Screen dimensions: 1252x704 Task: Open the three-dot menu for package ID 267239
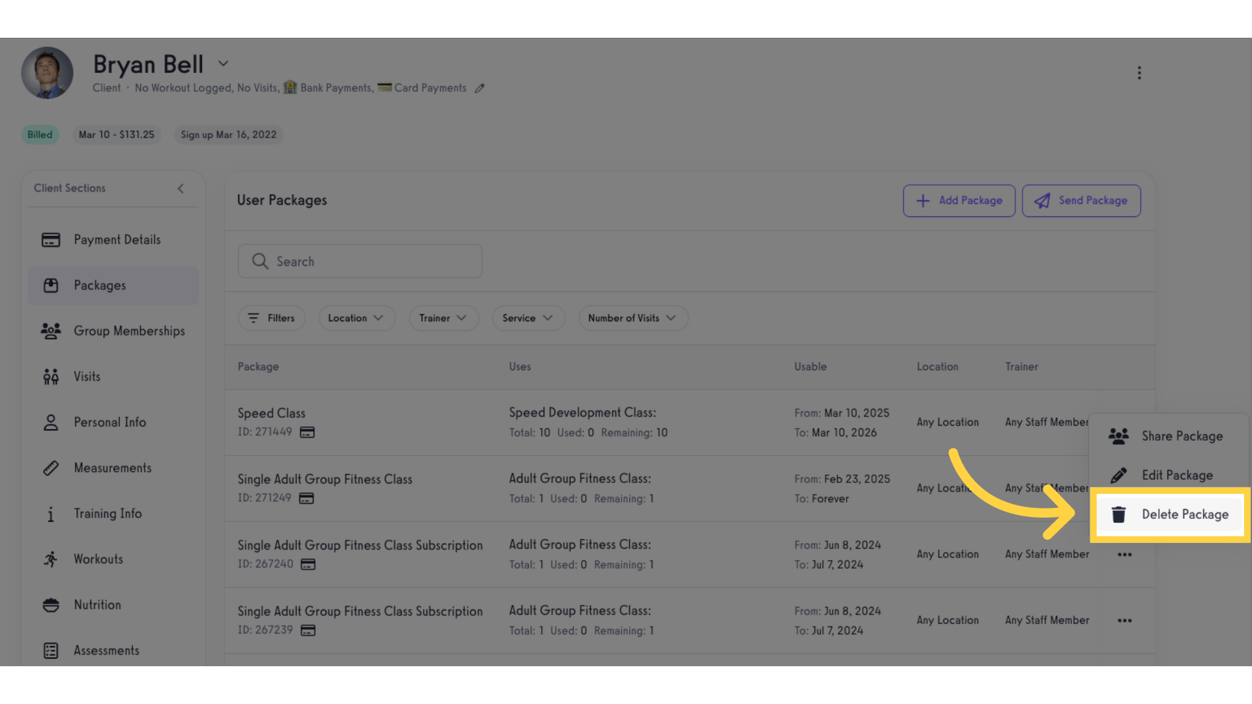pyautogui.click(x=1125, y=621)
